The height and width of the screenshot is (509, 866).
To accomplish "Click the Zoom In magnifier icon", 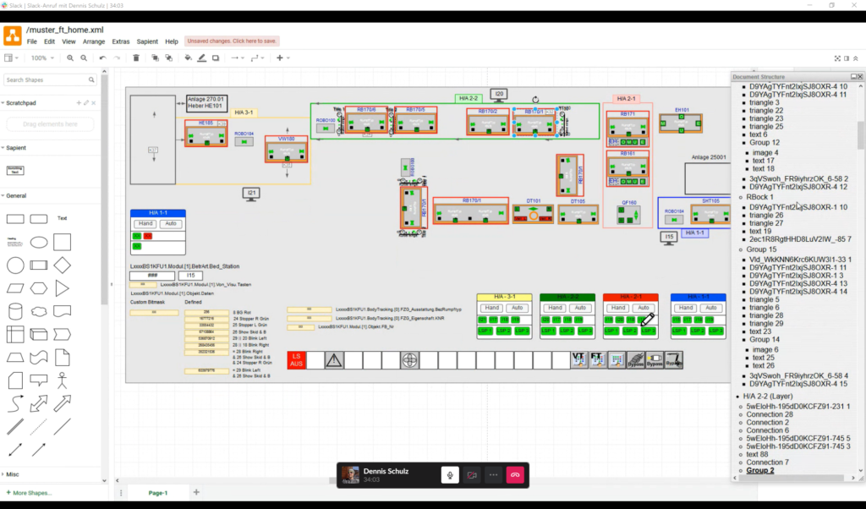I will coord(70,58).
